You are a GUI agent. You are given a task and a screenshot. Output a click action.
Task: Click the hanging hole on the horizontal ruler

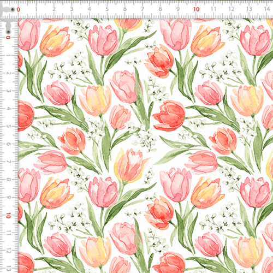tap(13, 9)
